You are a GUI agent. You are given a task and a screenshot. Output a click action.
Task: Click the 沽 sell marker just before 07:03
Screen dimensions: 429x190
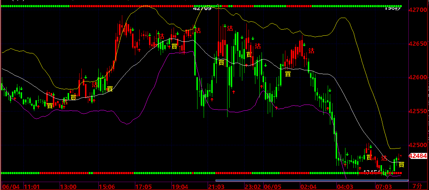[384, 158]
